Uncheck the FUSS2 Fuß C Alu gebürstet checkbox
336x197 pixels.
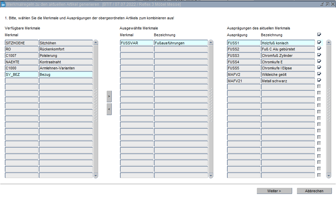point(319,49)
